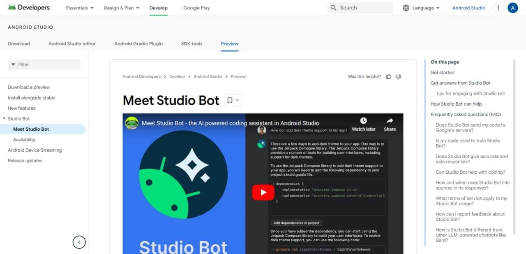The image size is (526, 254).
Task: Click the Android Developers logo
Action: (x=29, y=8)
